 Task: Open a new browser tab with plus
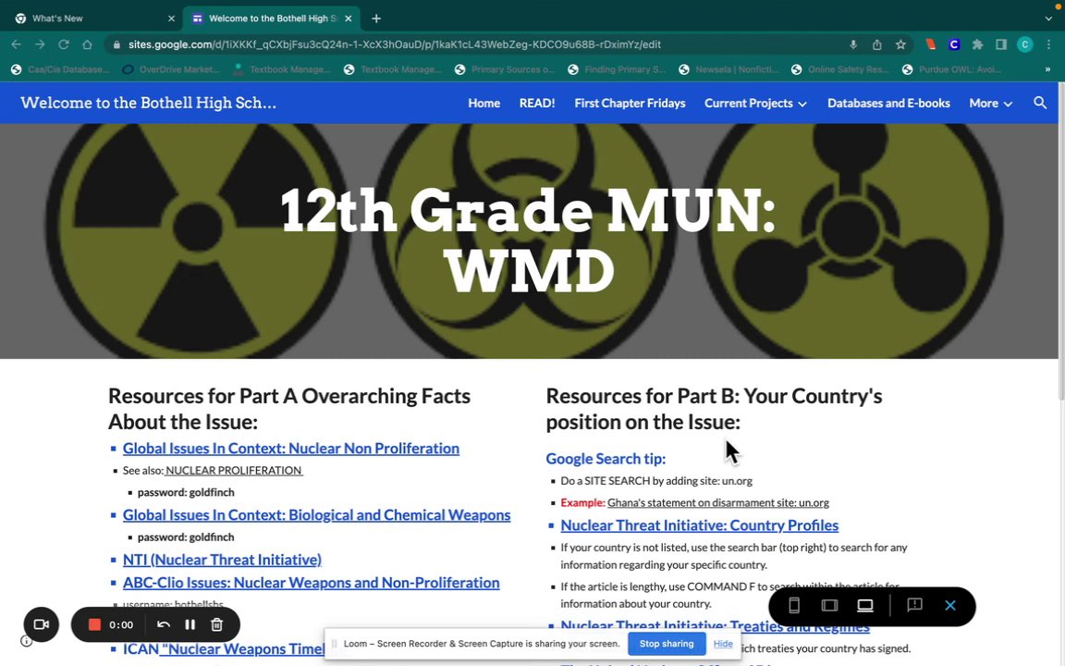(x=376, y=18)
